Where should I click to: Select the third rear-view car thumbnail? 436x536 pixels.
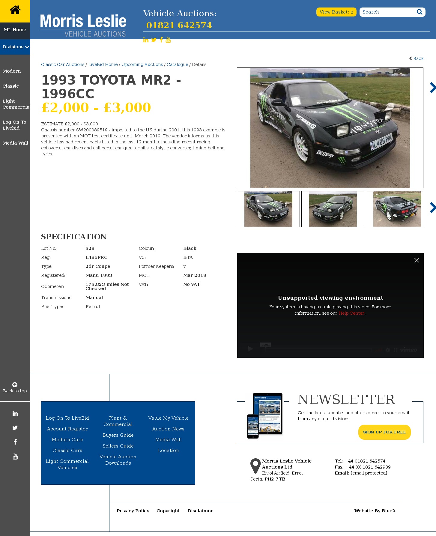point(395,209)
